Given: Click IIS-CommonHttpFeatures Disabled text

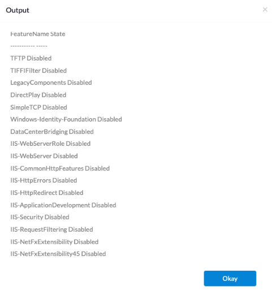Looking at the screenshot, I should tap(60, 168).
